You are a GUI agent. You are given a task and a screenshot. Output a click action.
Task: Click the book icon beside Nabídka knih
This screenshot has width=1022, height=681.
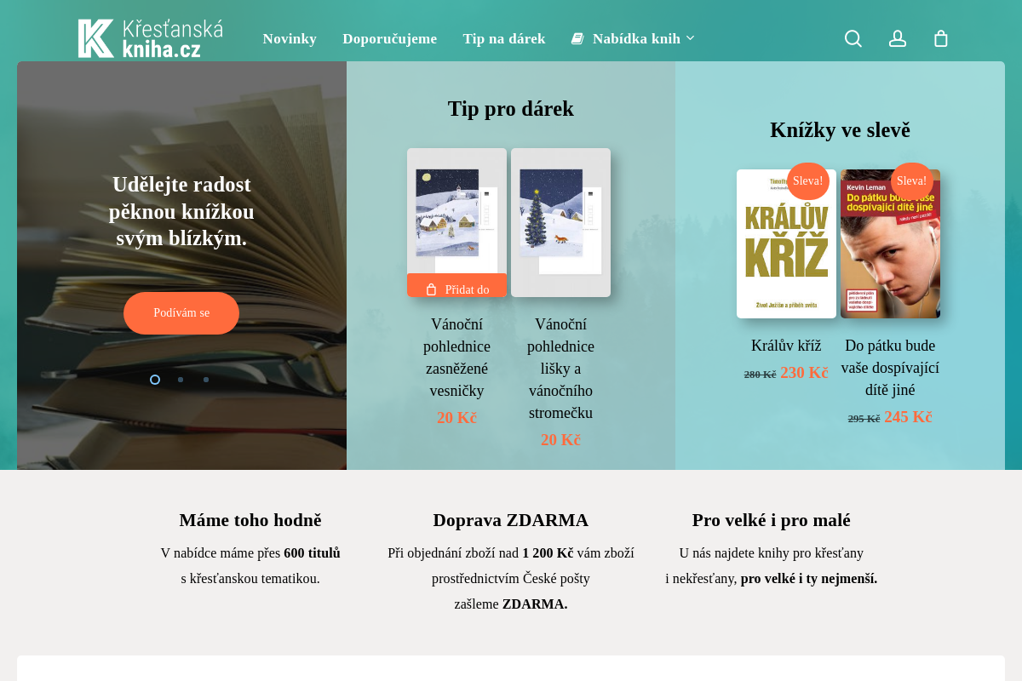pyautogui.click(x=577, y=38)
